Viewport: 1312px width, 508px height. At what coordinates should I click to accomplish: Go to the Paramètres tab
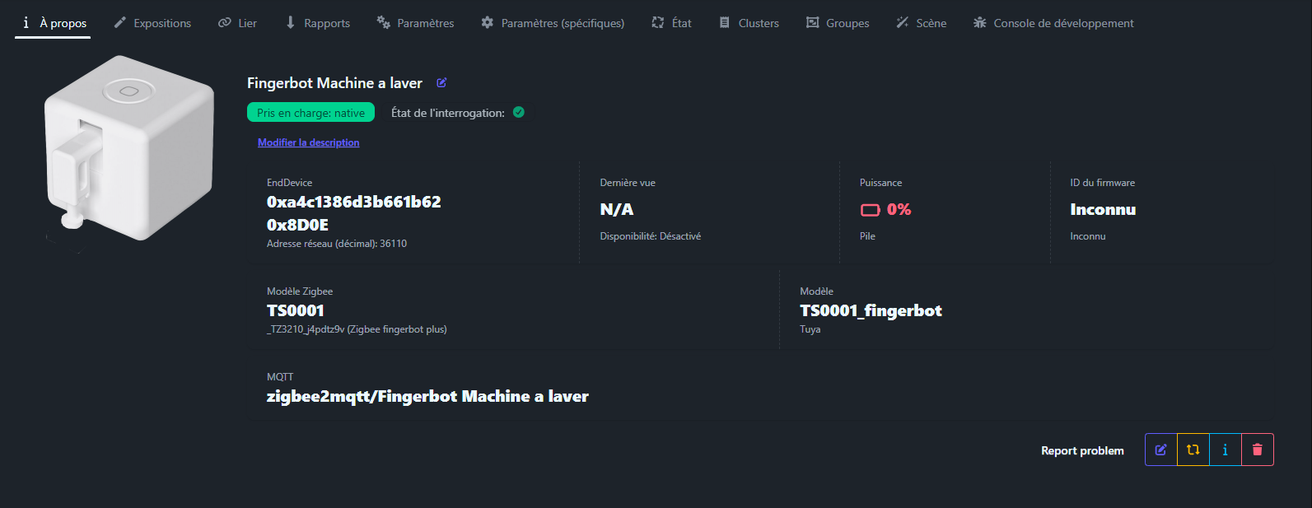point(415,23)
